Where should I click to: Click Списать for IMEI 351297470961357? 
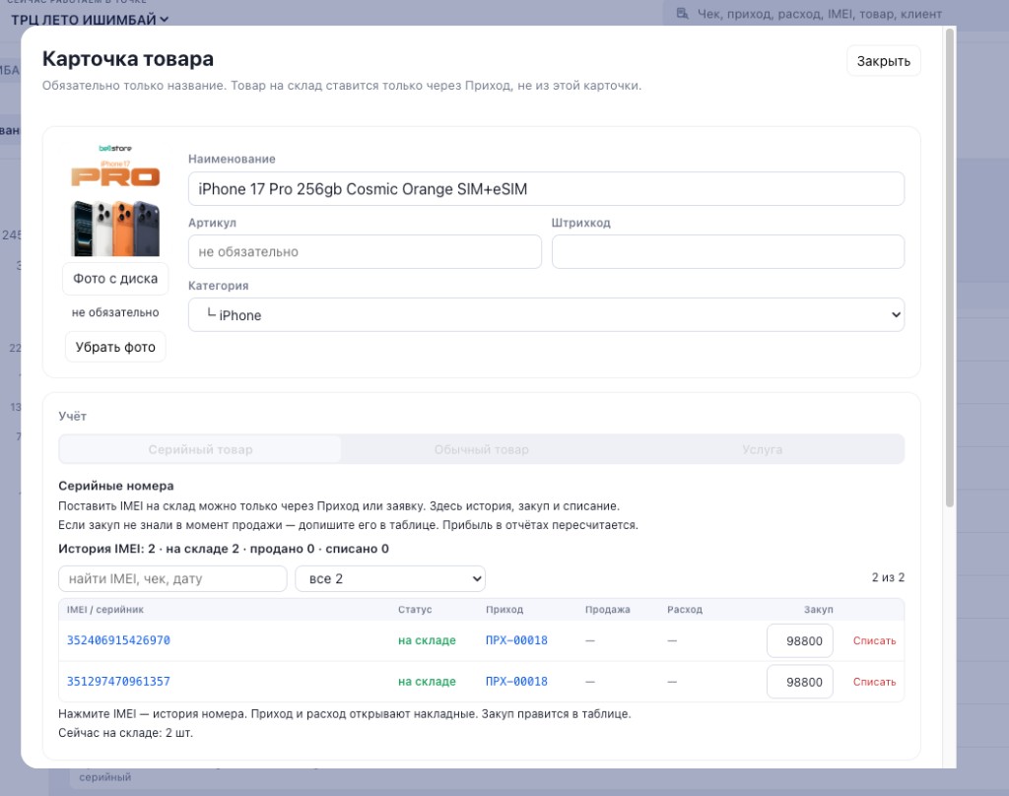(x=874, y=682)
